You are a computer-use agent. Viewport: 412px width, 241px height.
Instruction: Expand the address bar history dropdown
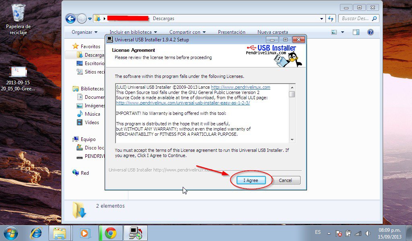pos(321,18)
